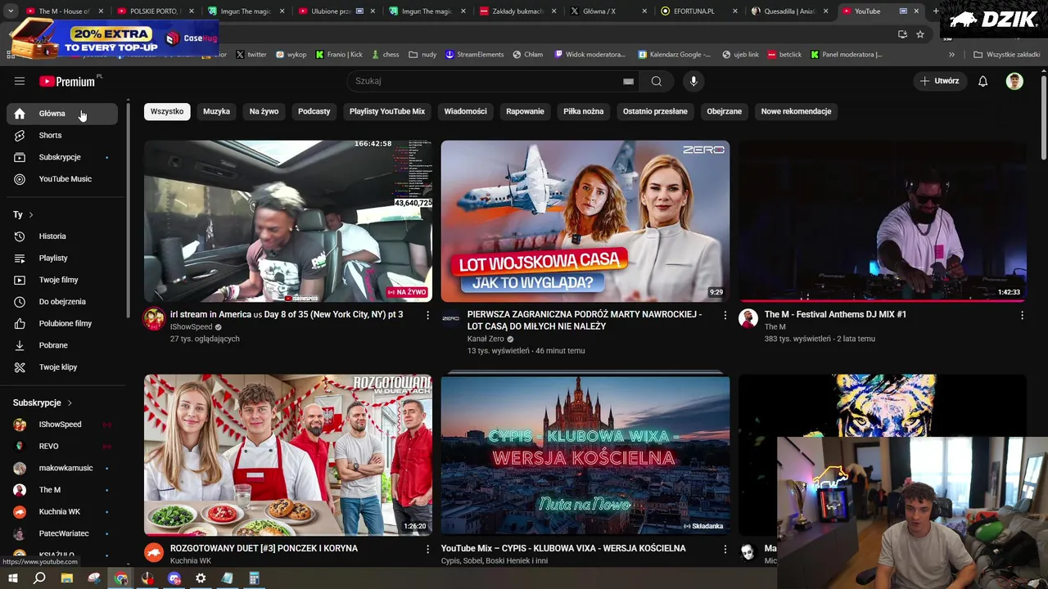Click the YouTube Premium logo

point(67,81)
